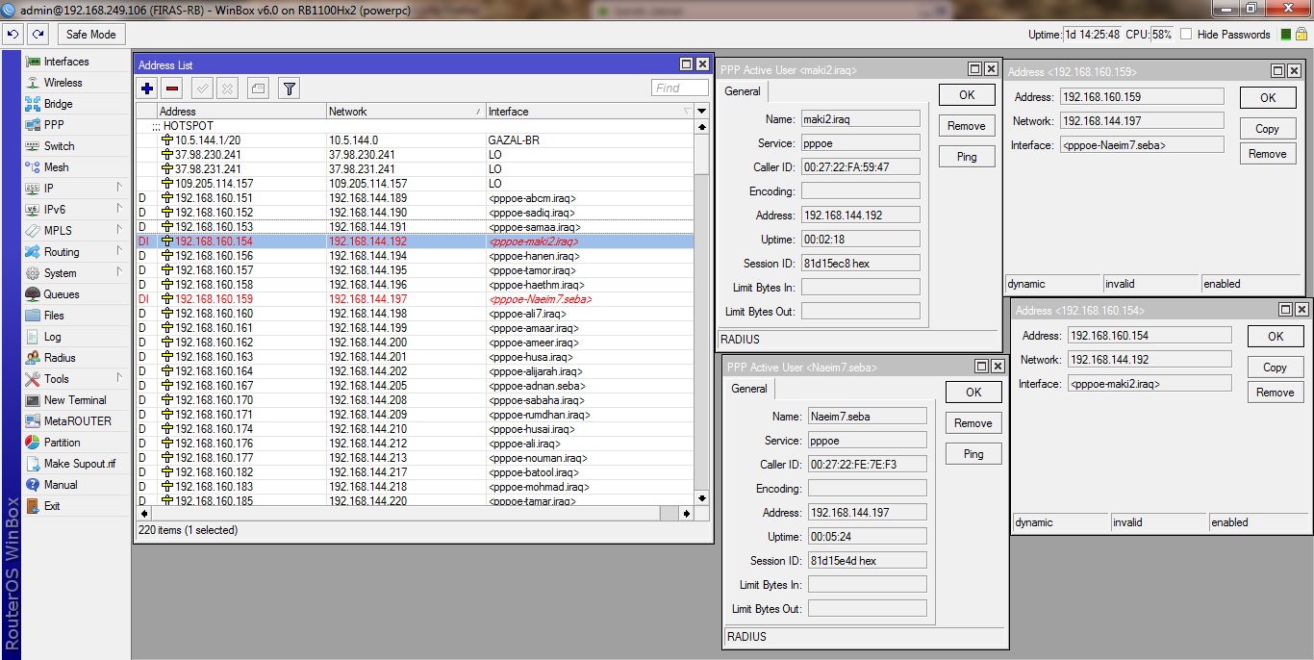Open the Interface column dropdown arrow
This screenshot has width=1314, height=660.
point(701,111)
